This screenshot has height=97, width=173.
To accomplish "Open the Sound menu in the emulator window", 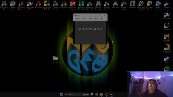I will point(90,18).
